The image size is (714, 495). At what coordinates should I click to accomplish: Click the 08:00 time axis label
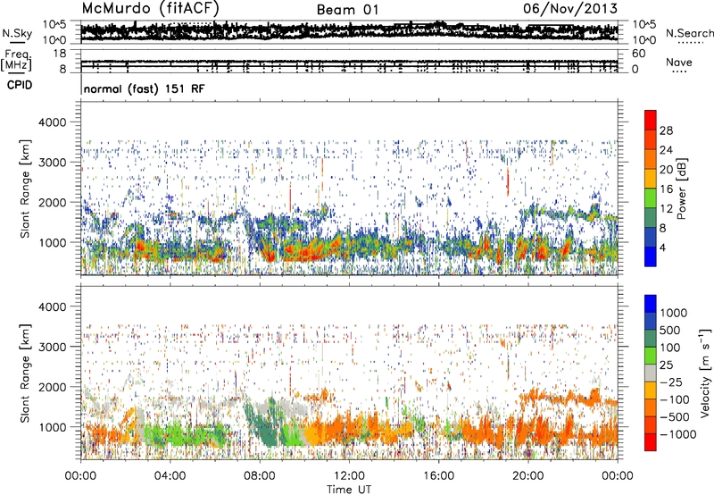pyautogui.click(x=260, y=476)
